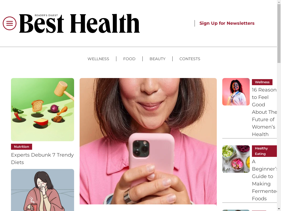Open 16 Reasons to Feel Good article
281x211 pixels.
click(x=264, y=112)
